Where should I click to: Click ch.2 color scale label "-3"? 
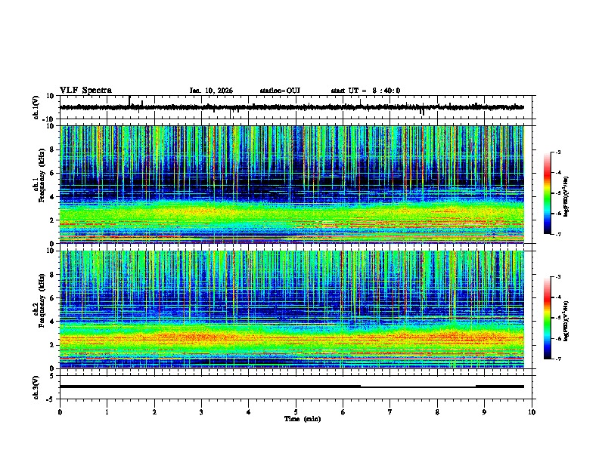tap(558, 277)
